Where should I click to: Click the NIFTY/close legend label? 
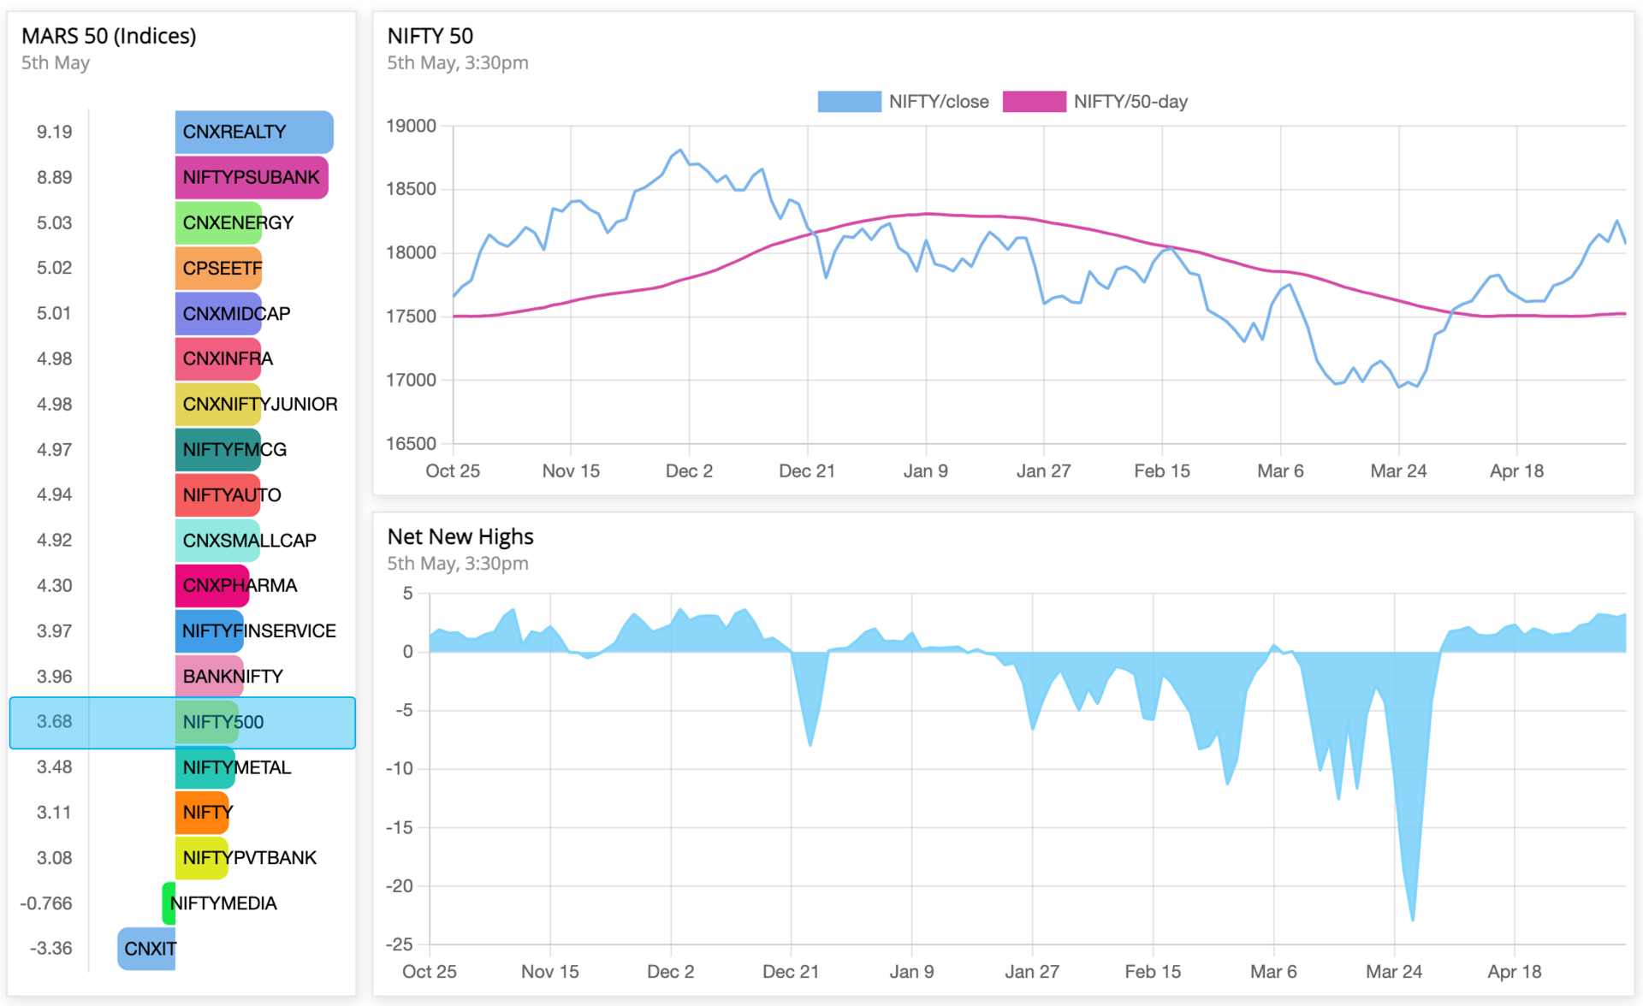tap(939, 102)
